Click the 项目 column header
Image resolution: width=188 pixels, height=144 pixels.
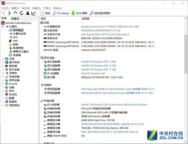tap(43, 18)
